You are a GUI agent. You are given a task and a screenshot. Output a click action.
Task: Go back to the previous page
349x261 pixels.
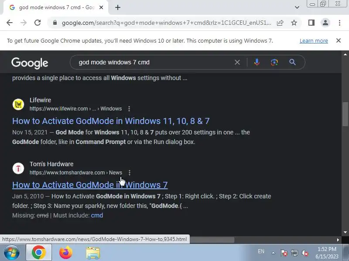[x=10, y=23]
